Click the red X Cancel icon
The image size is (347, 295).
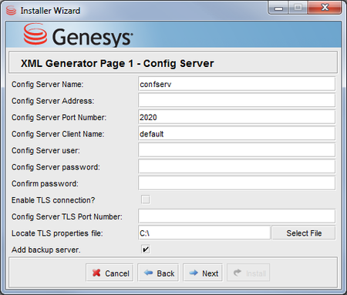click(x=96, y=273)
